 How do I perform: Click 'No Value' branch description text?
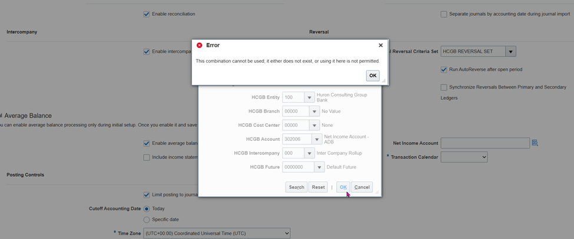pos(331,112)
